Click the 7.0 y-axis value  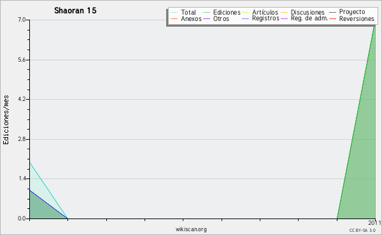click(x=22, y=20)
